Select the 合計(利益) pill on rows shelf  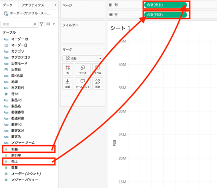165,15
